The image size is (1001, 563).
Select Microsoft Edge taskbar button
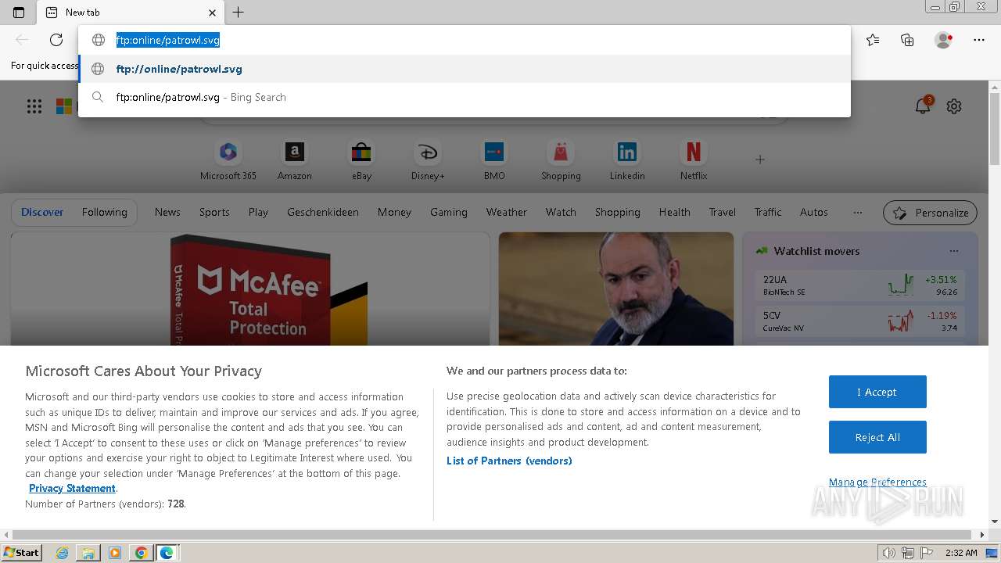coord(167,553)
